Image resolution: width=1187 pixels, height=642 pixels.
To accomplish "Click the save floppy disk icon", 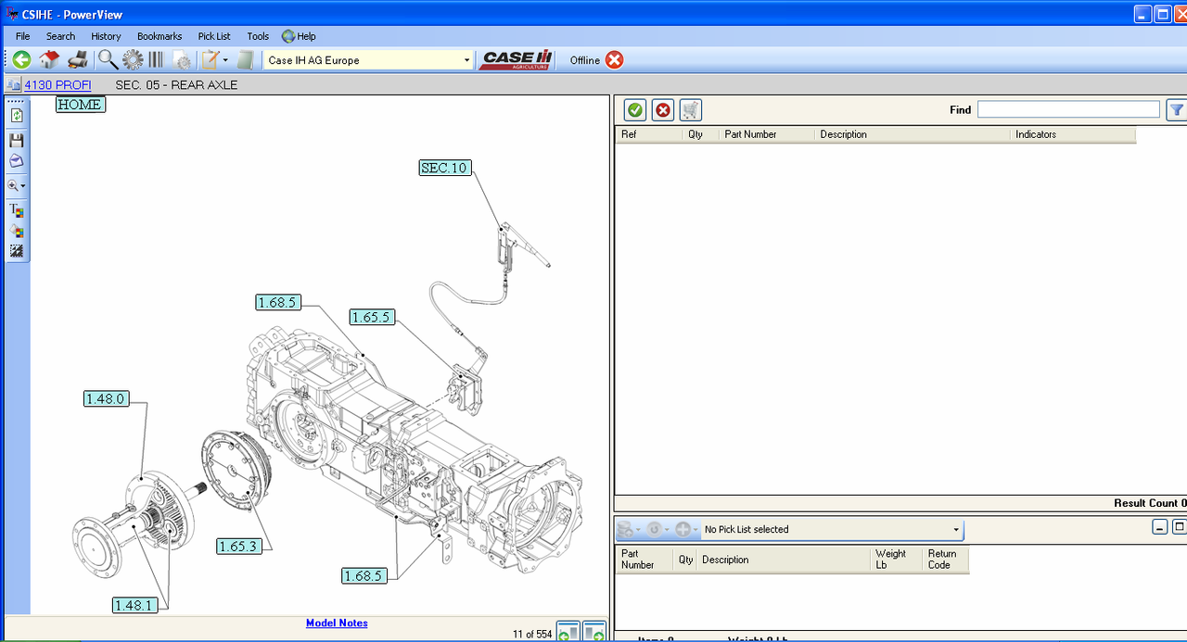I will pyautogui.click(x=17, y=140).
